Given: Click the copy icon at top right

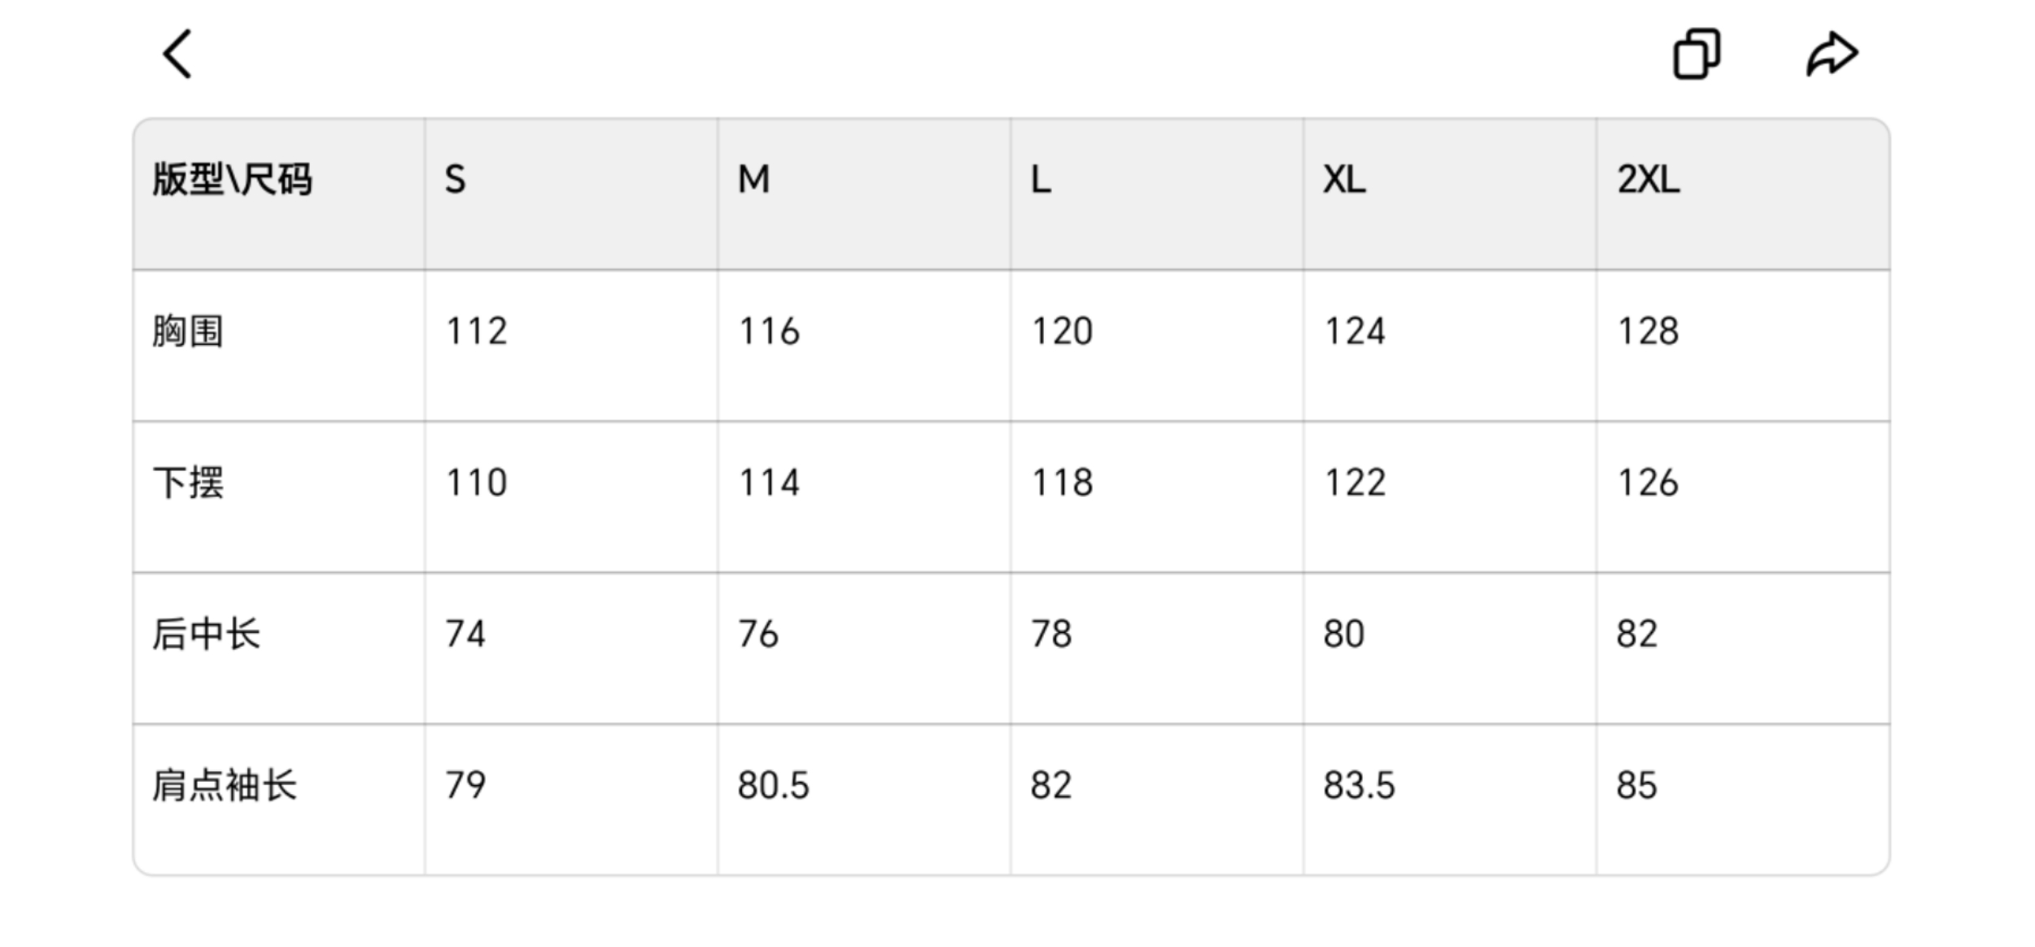Looking at the screenshot, I should [x=1696, y=55].
